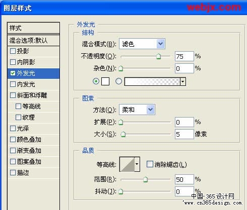
Task: Enable the 投影 drop shadow checkbox
Action: coord(13,51)
